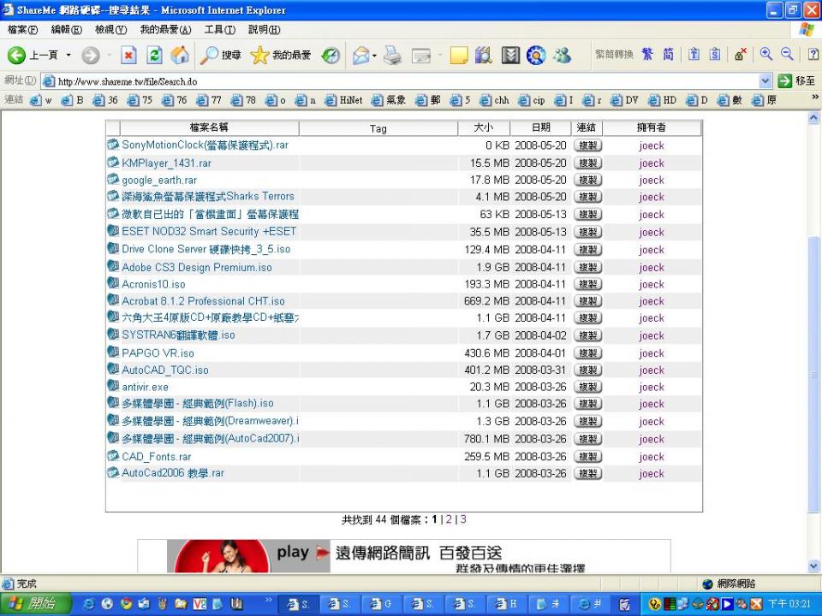
Task: Open the History toolbar icon
Action: pyautogui.click(x=331, y=55)
